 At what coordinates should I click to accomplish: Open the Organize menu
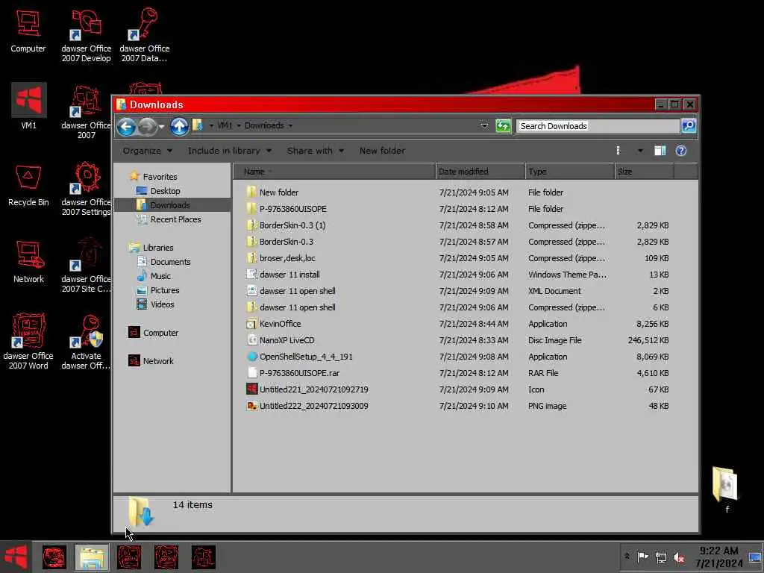147,151
